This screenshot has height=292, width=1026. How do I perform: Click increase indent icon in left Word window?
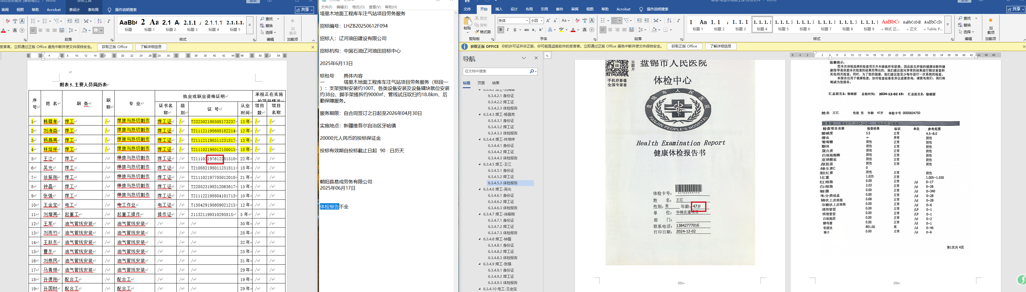[77, 21]
